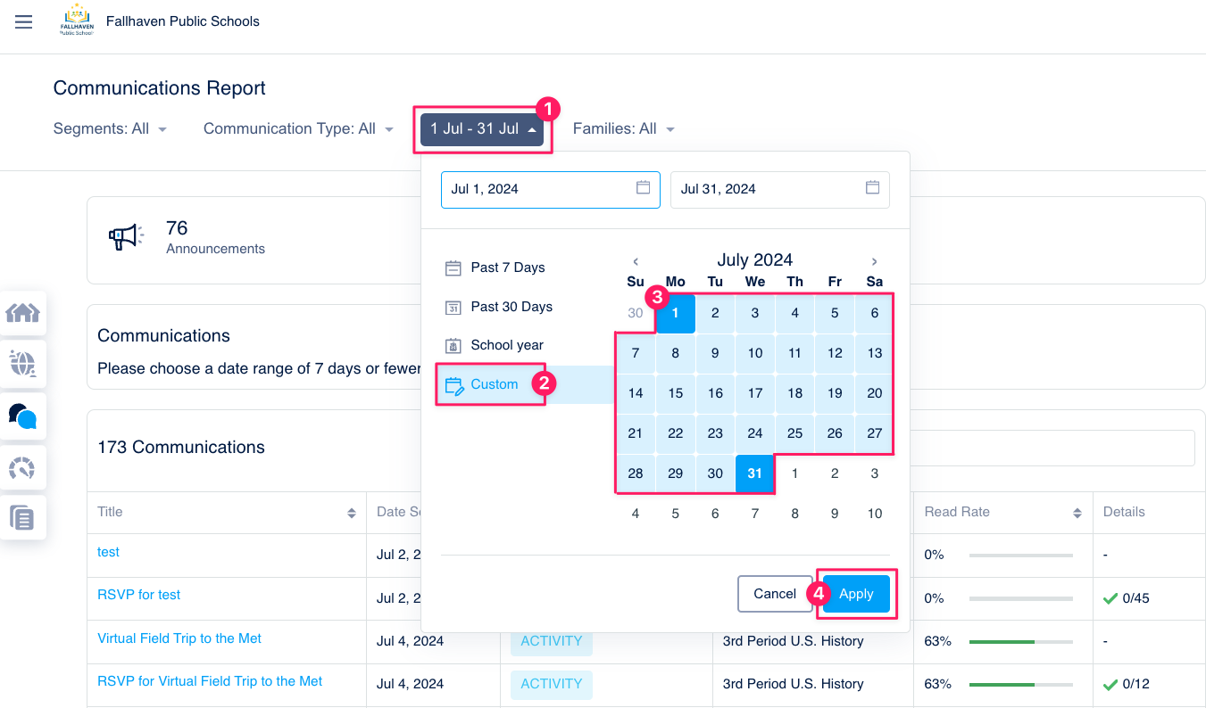Select the chat bubbles communications sidebar icon

22,416
